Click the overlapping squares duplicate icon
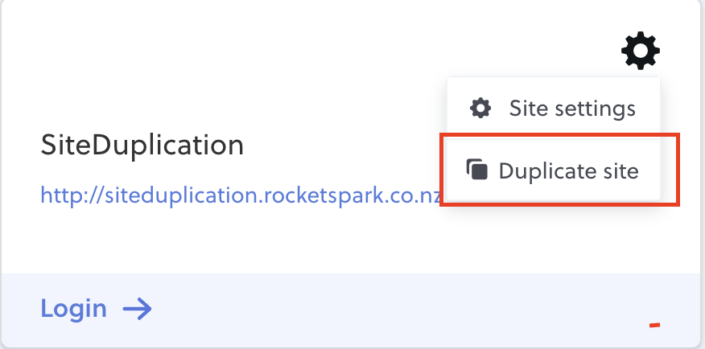Viewport: 705px width, 349px height. [x=477, y=170]
